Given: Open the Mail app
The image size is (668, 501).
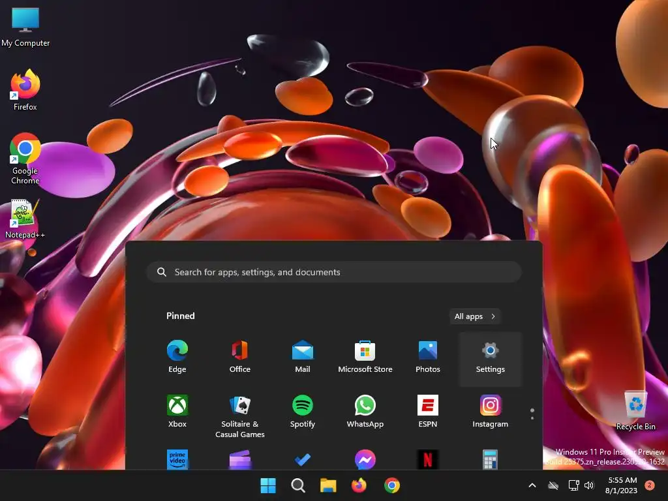Looking at the screenshot, I should (303, 357).
